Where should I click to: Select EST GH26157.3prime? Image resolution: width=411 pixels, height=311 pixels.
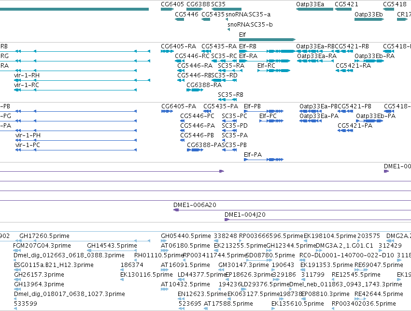[x=39, y=275]
